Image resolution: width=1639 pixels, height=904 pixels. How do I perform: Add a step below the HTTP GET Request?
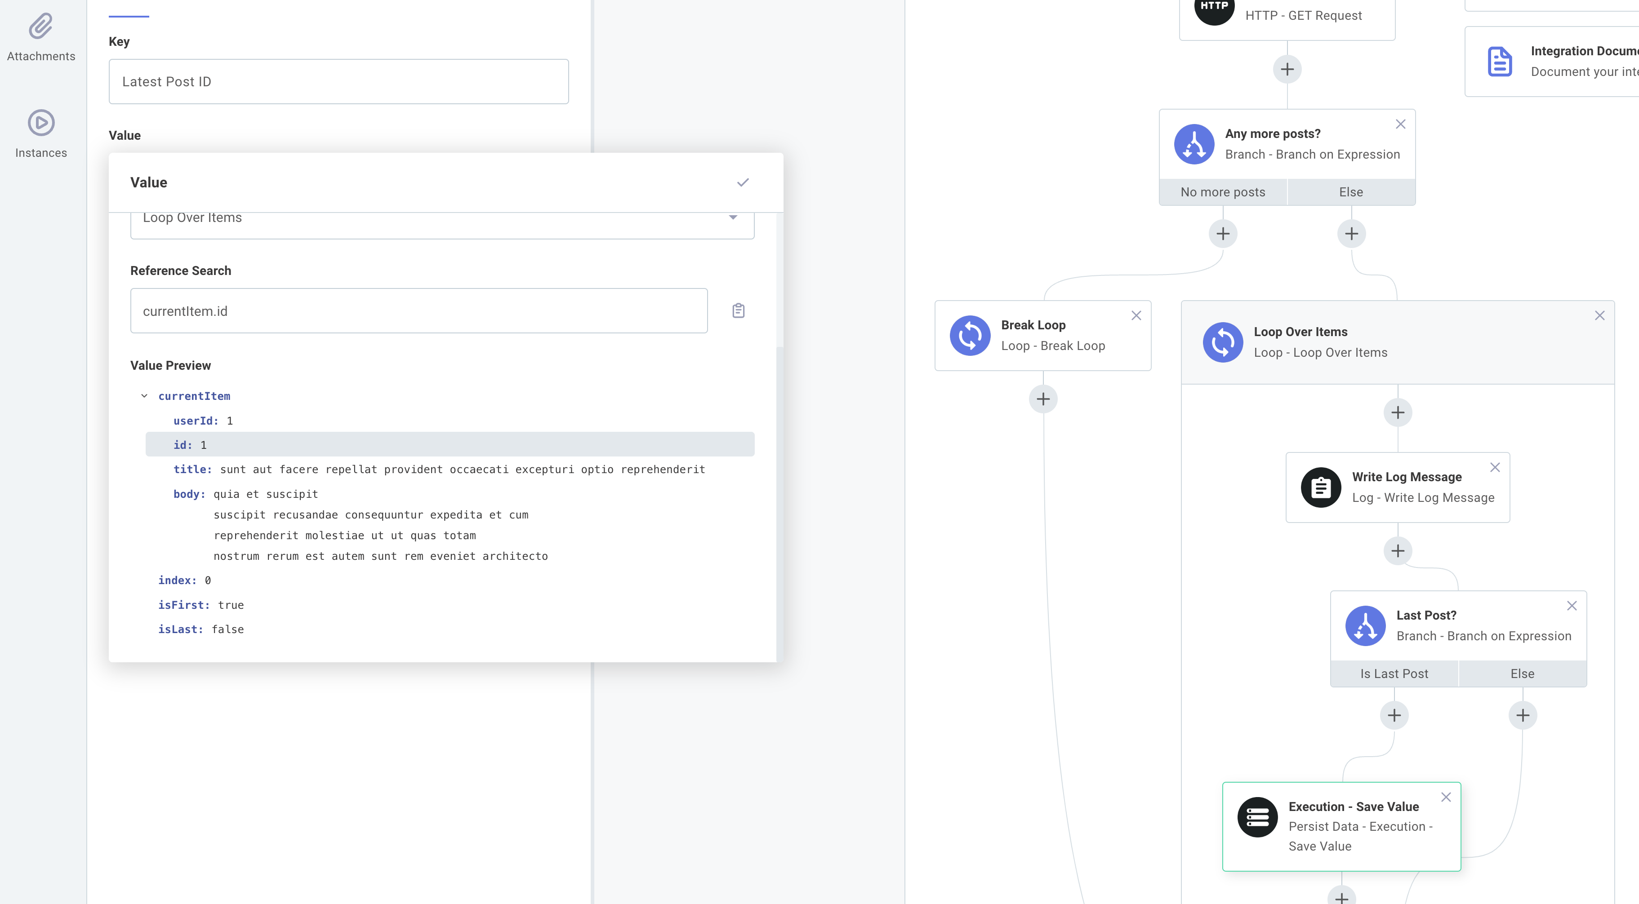[1287, 69]
